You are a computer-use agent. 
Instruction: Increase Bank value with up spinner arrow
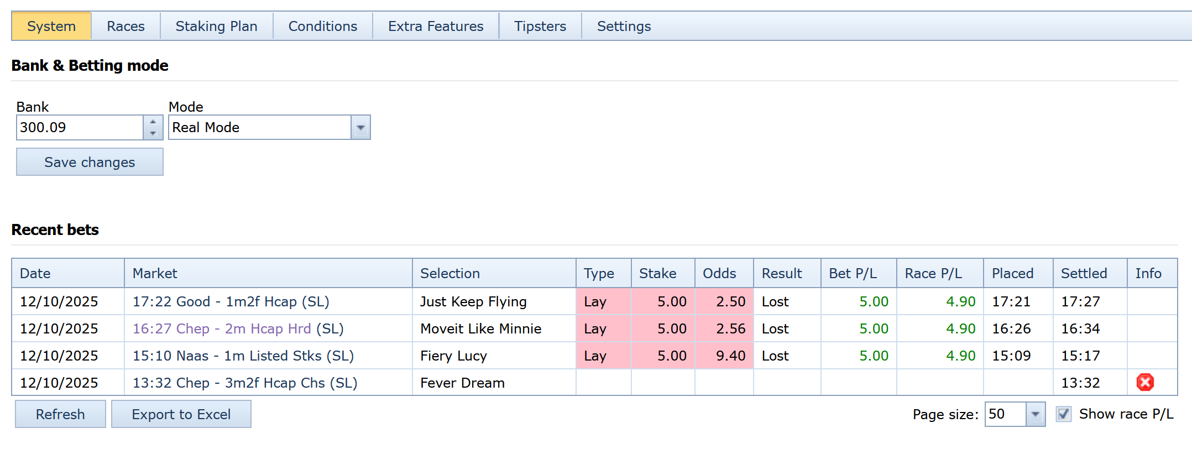point(153,122)
